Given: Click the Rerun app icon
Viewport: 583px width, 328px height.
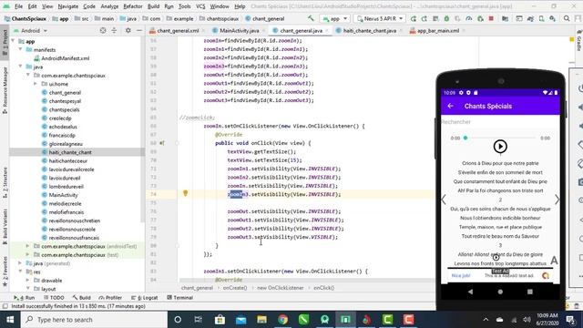Looking at the screenshot, I should coord(413,18).
